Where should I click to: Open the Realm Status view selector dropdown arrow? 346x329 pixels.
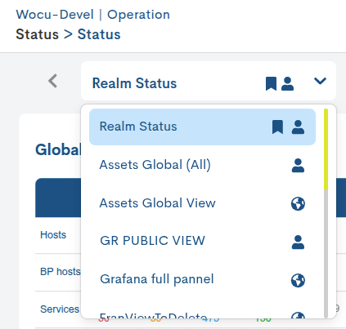[320, 81]
